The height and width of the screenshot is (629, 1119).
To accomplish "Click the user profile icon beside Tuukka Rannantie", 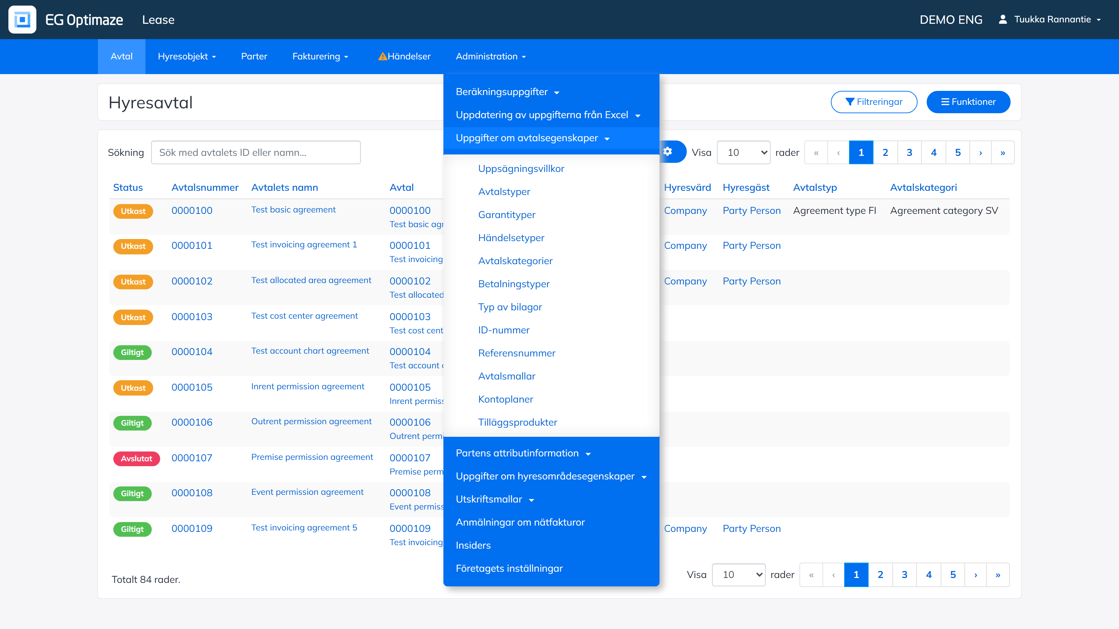I will [1003, 19].
